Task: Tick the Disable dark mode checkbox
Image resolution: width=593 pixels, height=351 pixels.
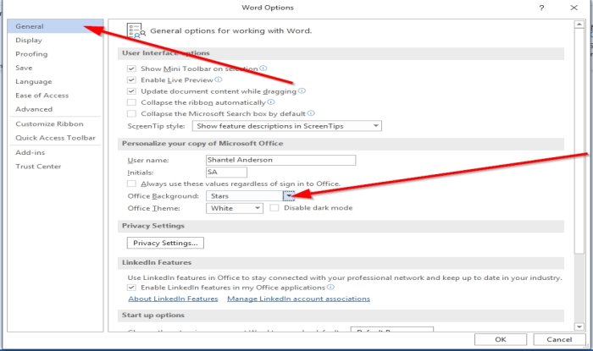Action: (274, 207)
